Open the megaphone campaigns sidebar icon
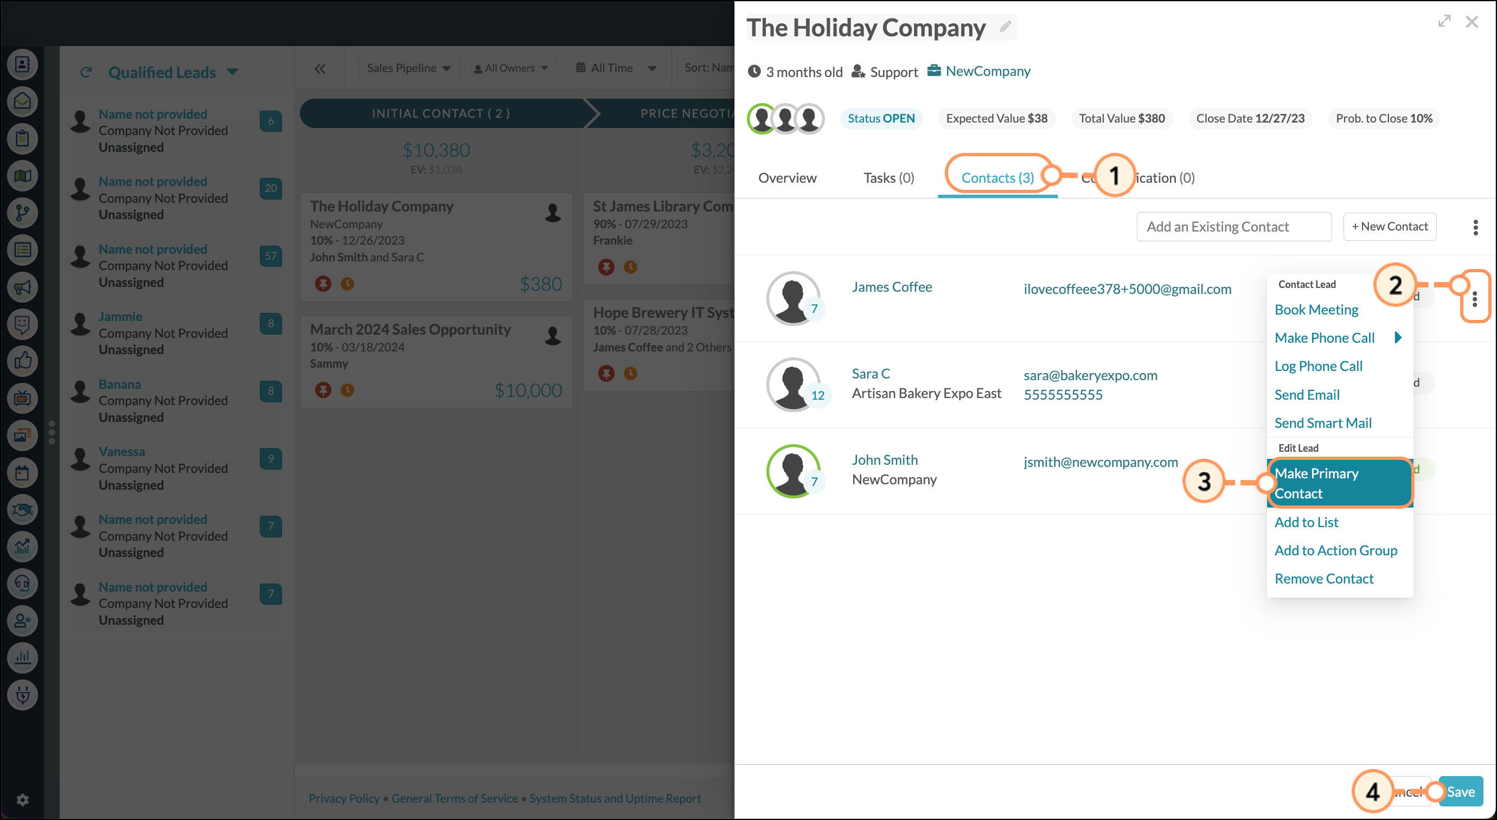Viewport: 1497px width, 820px height. coord(23,287)
